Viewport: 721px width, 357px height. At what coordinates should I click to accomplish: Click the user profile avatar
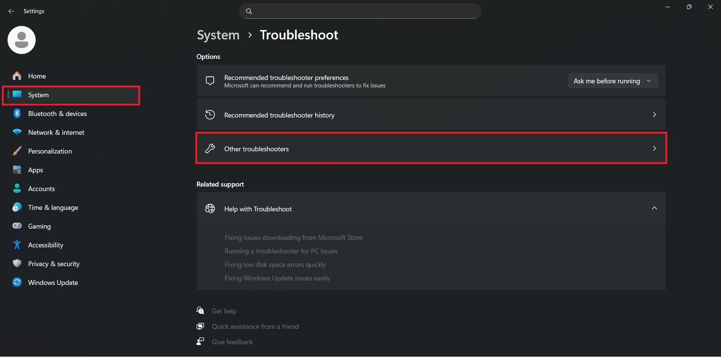point(21,40)
